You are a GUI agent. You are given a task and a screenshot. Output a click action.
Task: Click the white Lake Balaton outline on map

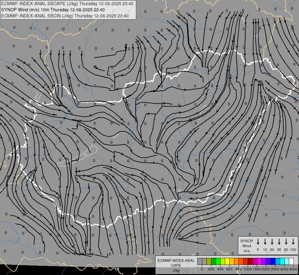(77, 156)
